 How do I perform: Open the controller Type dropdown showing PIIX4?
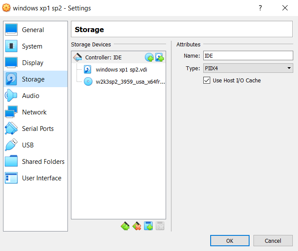click(248, 68)
